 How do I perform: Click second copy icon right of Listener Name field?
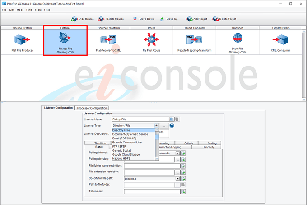pos(177,119)
